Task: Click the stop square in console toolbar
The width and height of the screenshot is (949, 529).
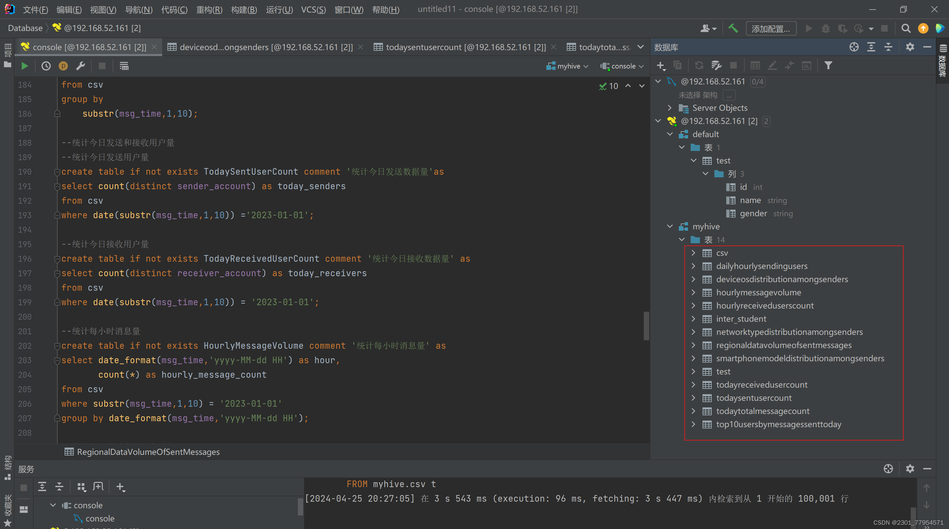Action: tap(102, 66)
